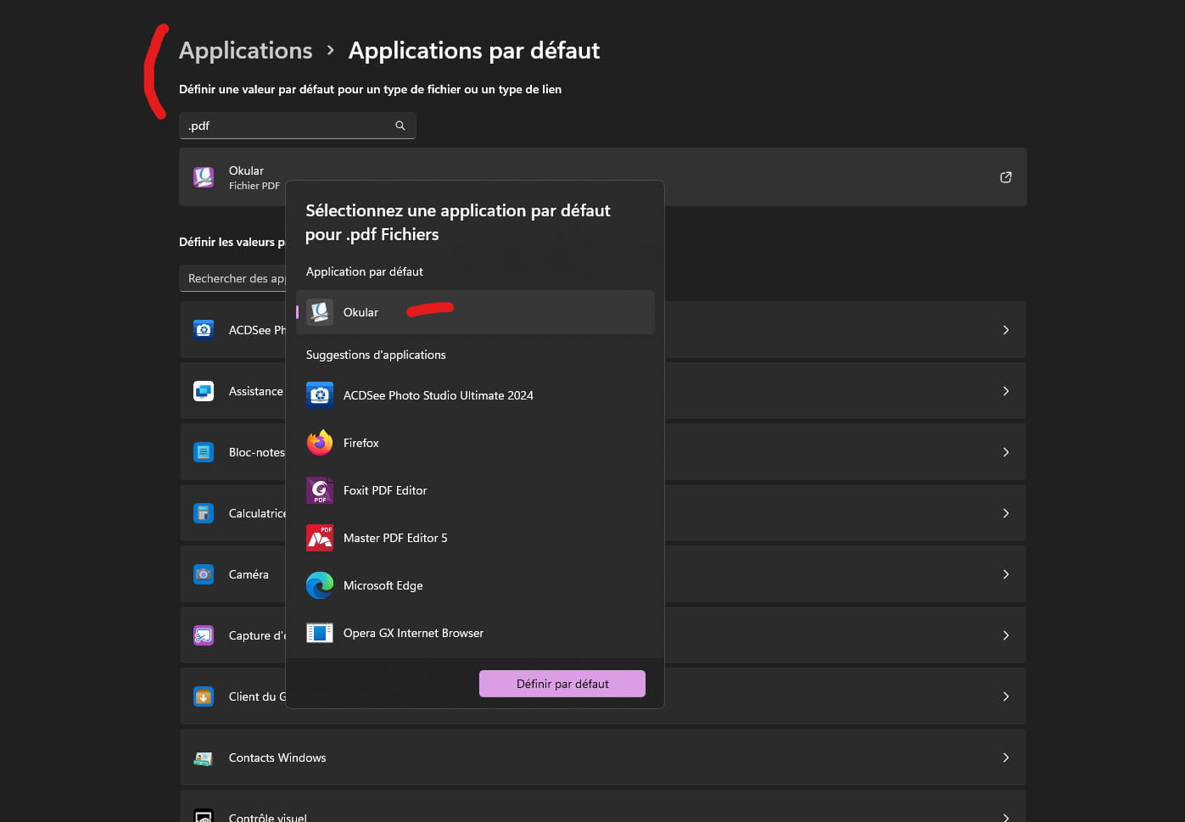This screenshot has width=1185, height=822.
Task: Click the Bloc-notes icon in the app list
Action: coord(204,452)
